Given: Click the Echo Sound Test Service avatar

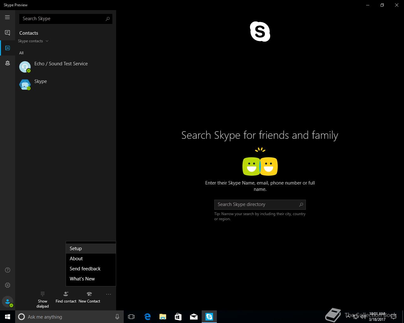Looking at the screenshot, I should [x=25, y=67].
